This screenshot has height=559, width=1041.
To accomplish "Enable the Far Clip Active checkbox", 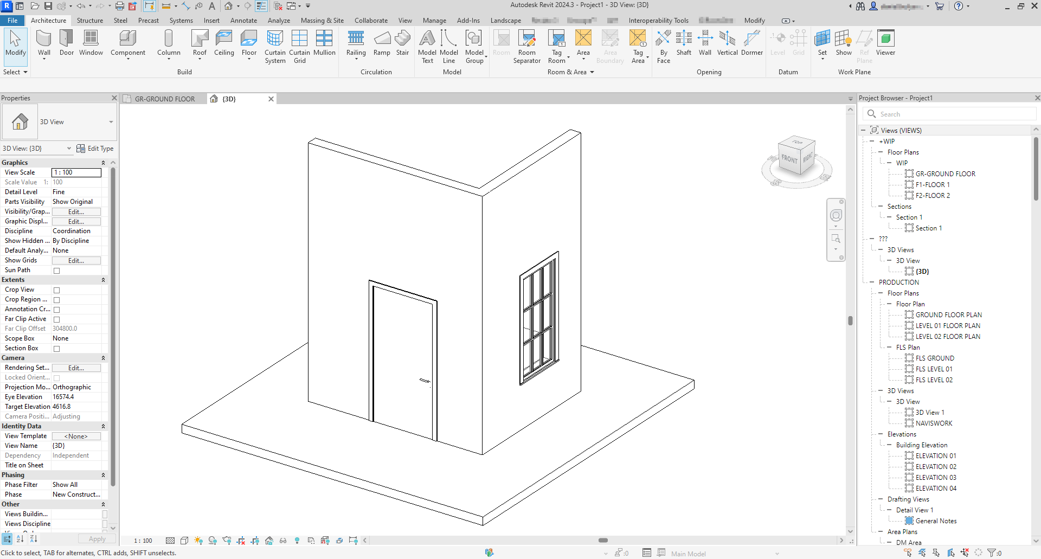I will click(x=57, y=319).
